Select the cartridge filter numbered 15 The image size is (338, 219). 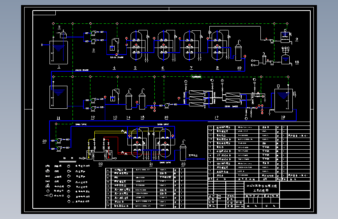[142, 99]
